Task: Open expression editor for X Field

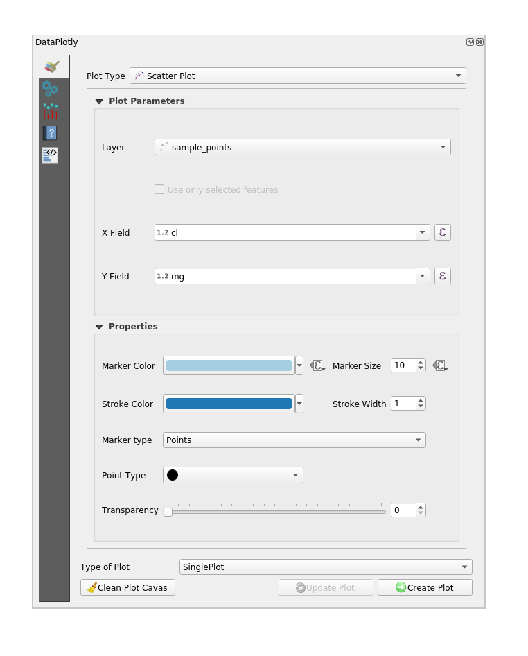Action: [x=442, y=232]
